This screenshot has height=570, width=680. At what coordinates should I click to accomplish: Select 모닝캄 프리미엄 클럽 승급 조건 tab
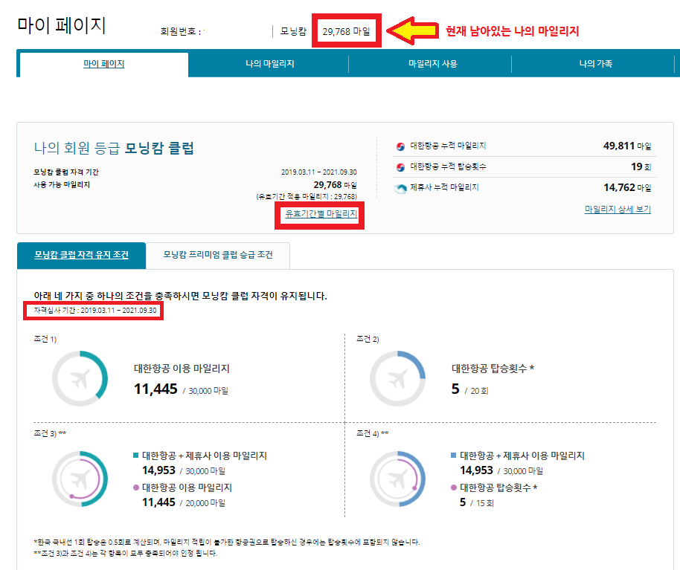coord(218,255)
